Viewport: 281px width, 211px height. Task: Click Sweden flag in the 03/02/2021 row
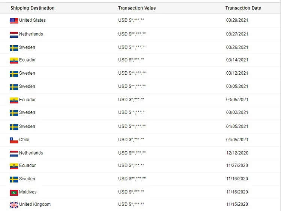click(x=14, y=113)
